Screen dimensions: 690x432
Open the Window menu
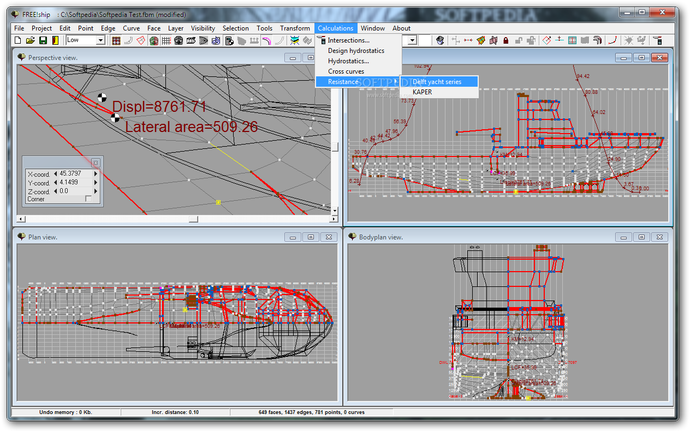pyautogui.click(x=373, y=28)
